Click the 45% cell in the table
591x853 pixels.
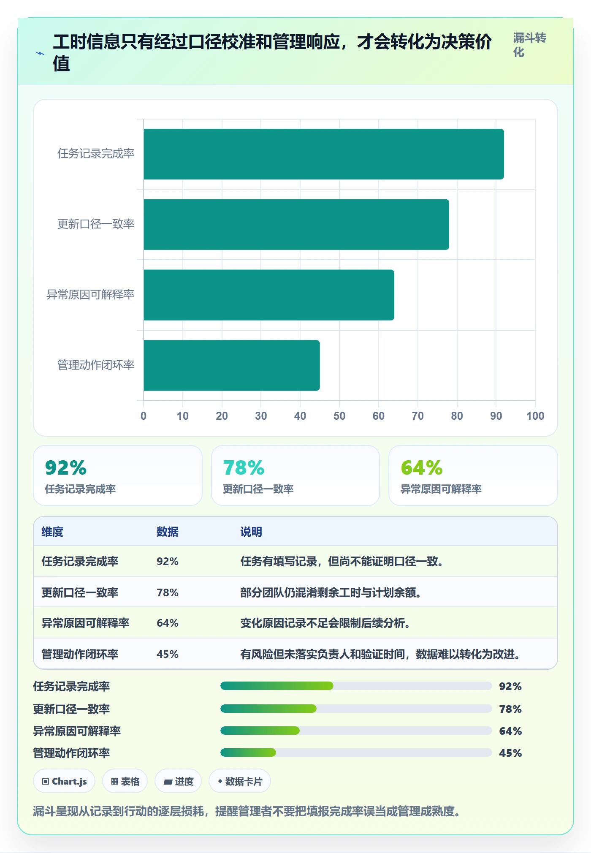(168, 654)
